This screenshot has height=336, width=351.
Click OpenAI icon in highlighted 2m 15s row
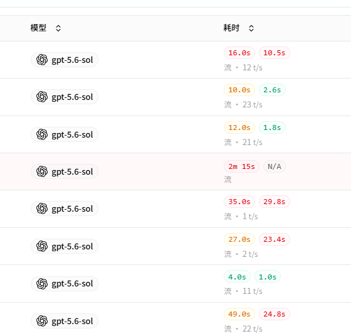click(x=42, y=171)
